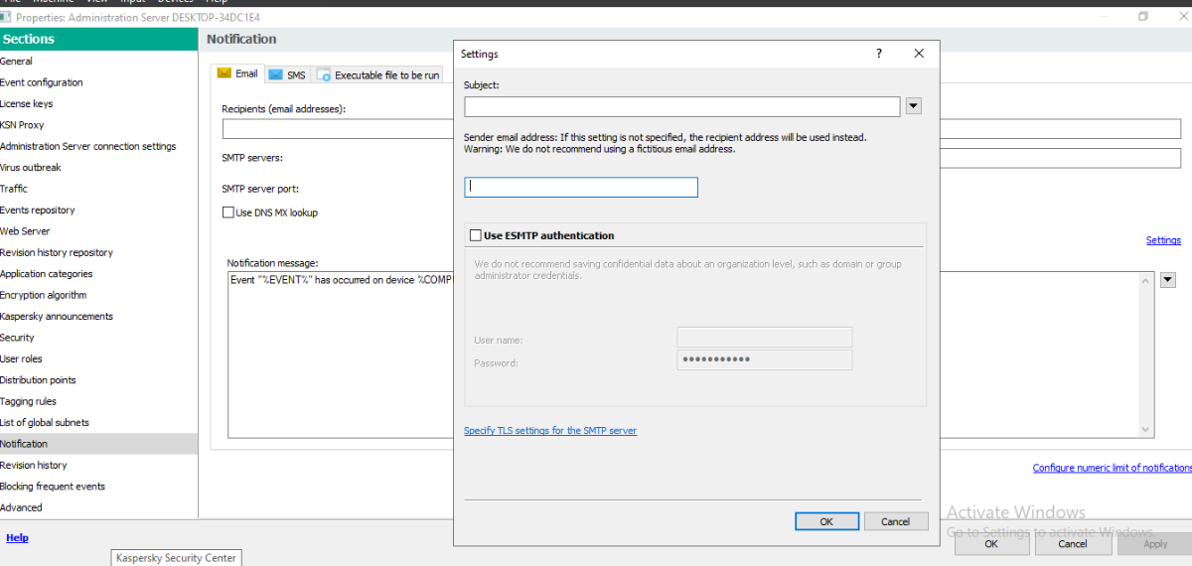Viewport: 1192px width, 566px height.
Task: Enable Use ESMTP authentication
Action: pos(474,235)
